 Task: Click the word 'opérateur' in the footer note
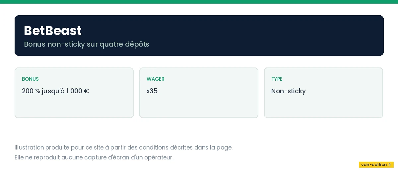pyautogui.click(x=159, y=158)
